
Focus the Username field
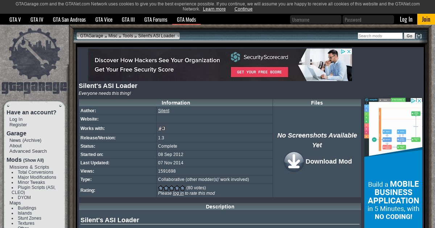(x=316, y=20)
